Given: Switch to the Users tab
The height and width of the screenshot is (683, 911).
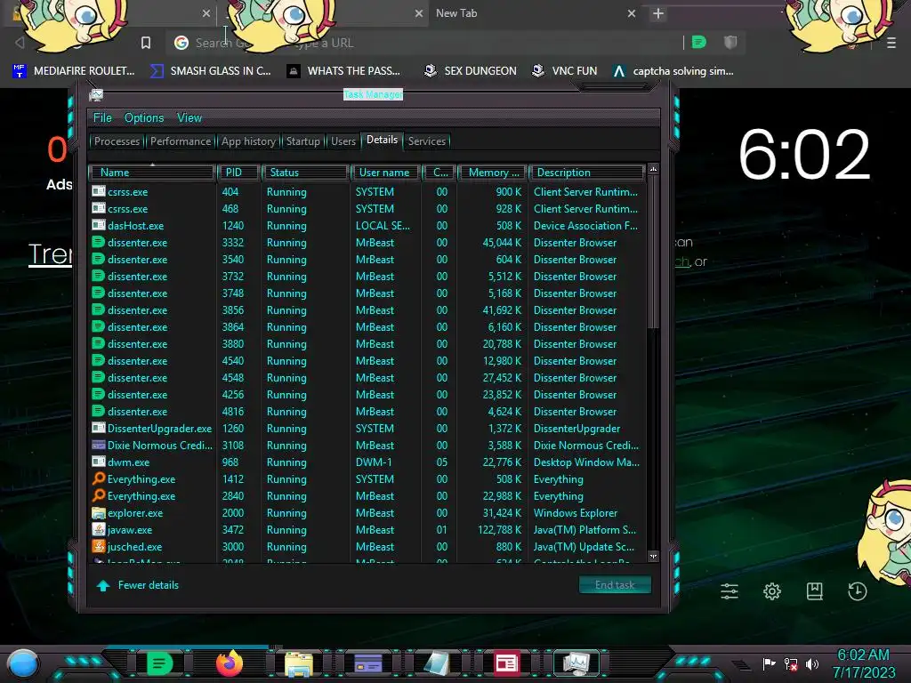Looking at the screenshot, I should 343,141.
